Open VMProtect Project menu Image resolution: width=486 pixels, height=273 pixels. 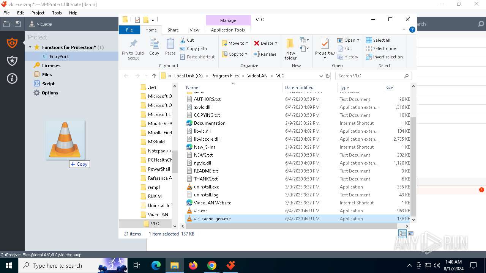[x=38, y=13]
